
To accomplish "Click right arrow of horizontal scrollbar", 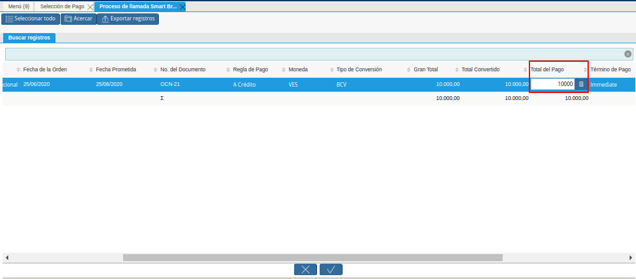I will click(630, 257).
